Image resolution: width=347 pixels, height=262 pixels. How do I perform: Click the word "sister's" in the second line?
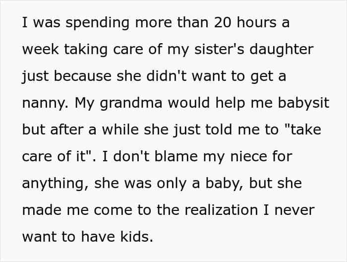[x=219, y=49]
